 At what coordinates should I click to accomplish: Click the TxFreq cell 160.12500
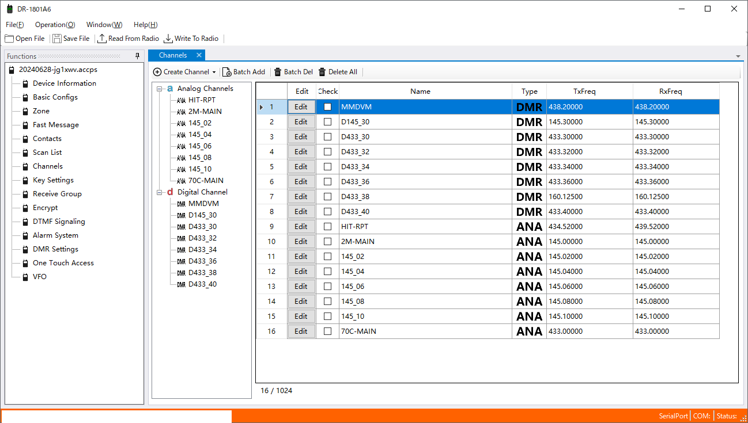pyautogui.click(x=590, y=197)
